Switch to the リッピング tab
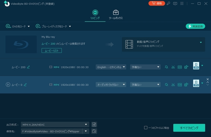The image size is (211, 137). point(95,15)
